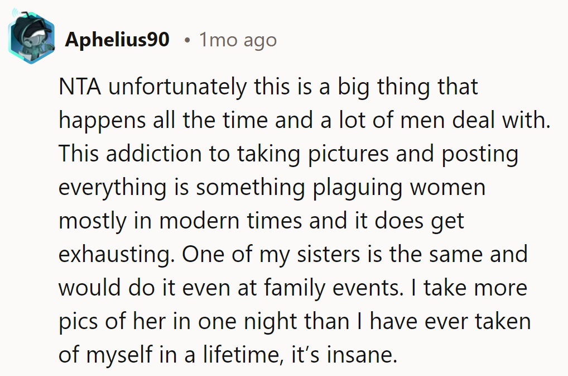Click the dot separator before the timestamp
The image size is (568, 376).
[x=189, y=41]
